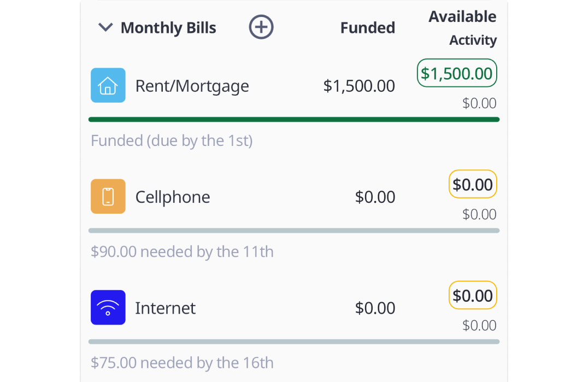Click the Funded column header
The height and width of the screenshot is (382, 588).
click(x=367, y=28)
